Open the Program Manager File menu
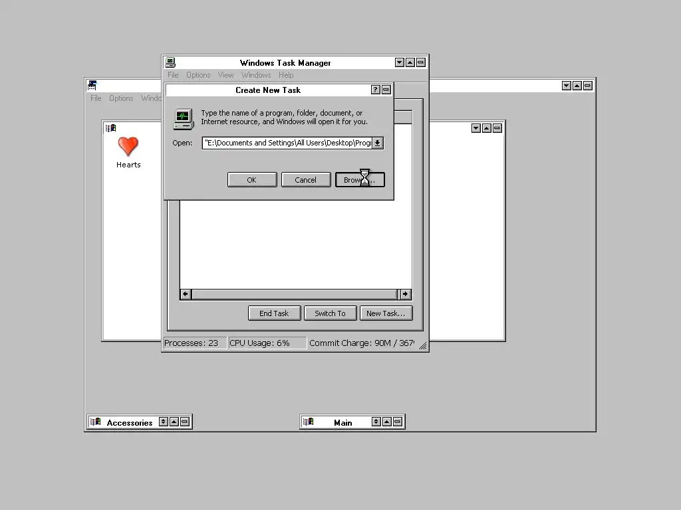This screenshot has height=510, width=681. pyautogui.click(x=96, y=98)
